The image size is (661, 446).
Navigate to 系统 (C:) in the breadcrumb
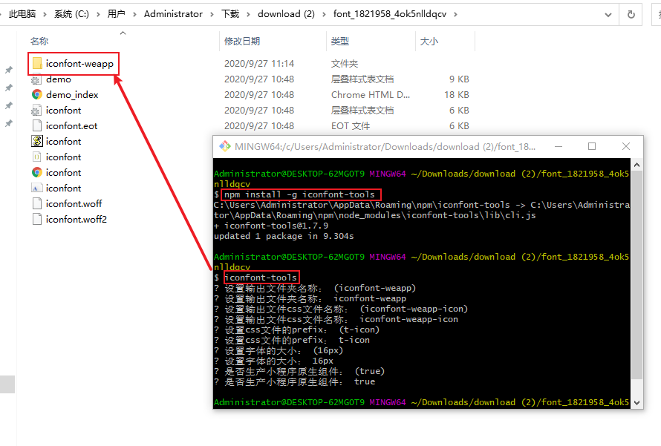coord(71,14)
